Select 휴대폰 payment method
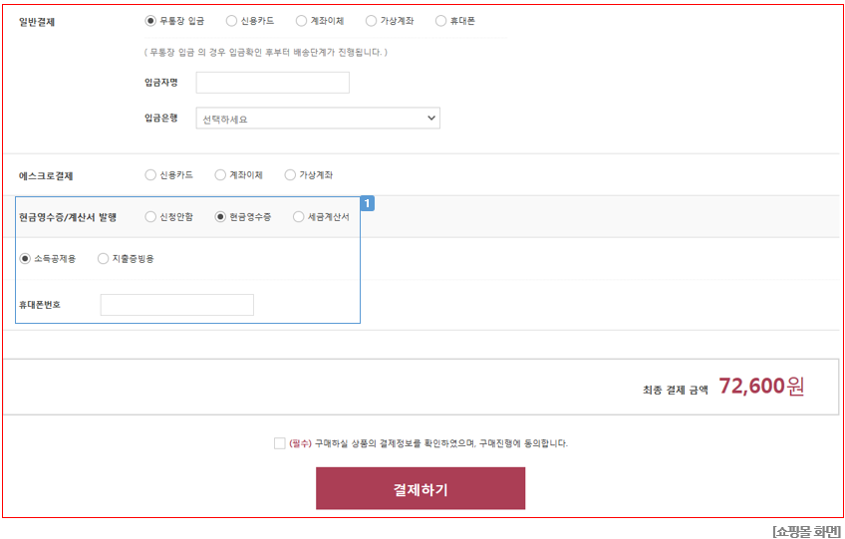845x539 pixels. point(440,21)
